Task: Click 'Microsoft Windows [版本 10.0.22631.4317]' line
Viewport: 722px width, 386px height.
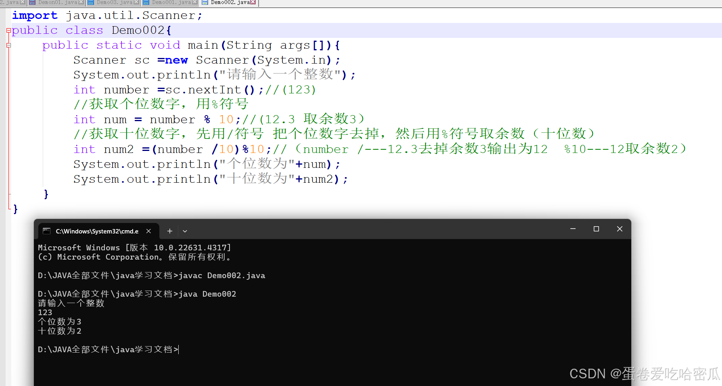Action: [x=134, y=248]
